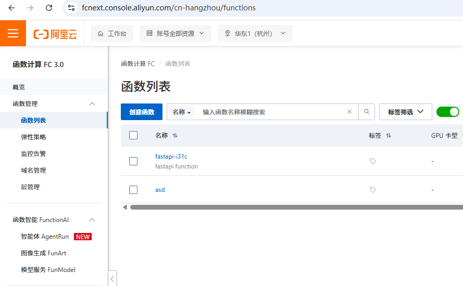Image resolution: width=463 pixels, height=286 pixels.
Task: Focus the function name search field
Action: [272, 112]
